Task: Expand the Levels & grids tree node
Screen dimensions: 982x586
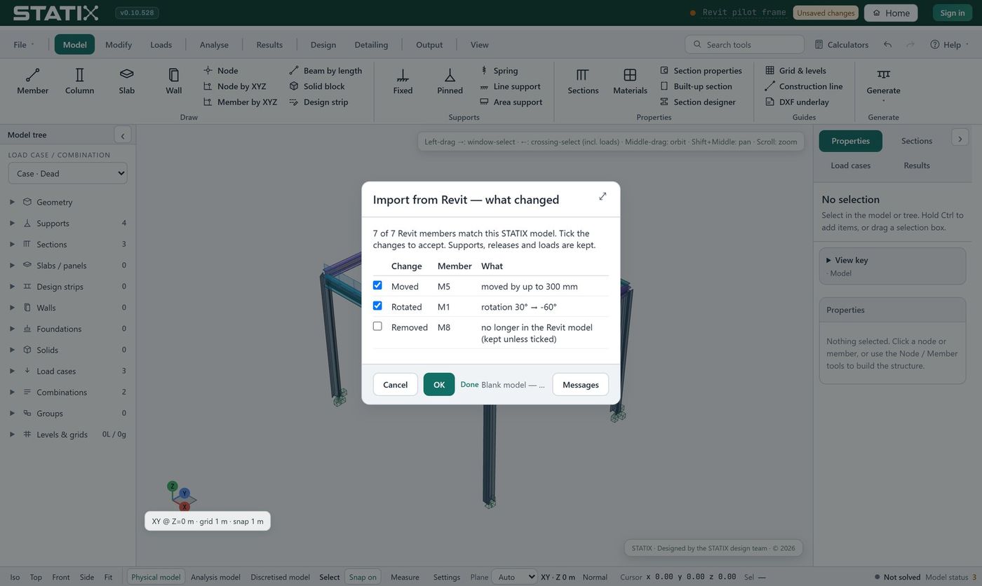Action: coord(12,434)
